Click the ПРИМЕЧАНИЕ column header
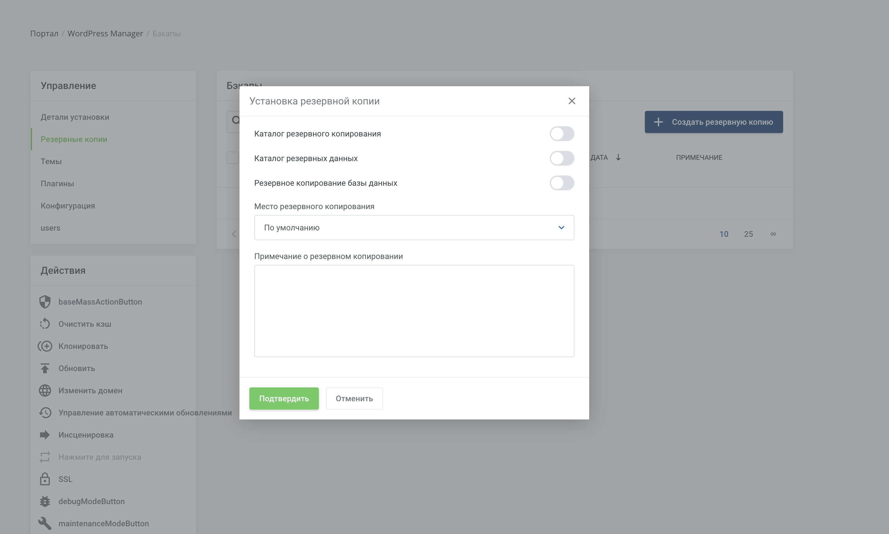 [x=699, y=157]
